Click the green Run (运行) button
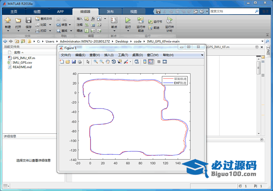The height and width of the screenshot is (191, 273). point(128,21)
